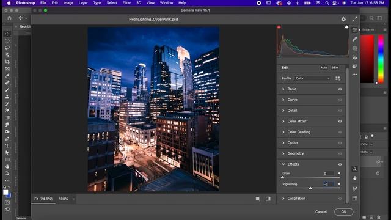Select the Clone Stamp tool
Image resolution: width=391 pixels, height=220 pixels.
pos(7,97)
